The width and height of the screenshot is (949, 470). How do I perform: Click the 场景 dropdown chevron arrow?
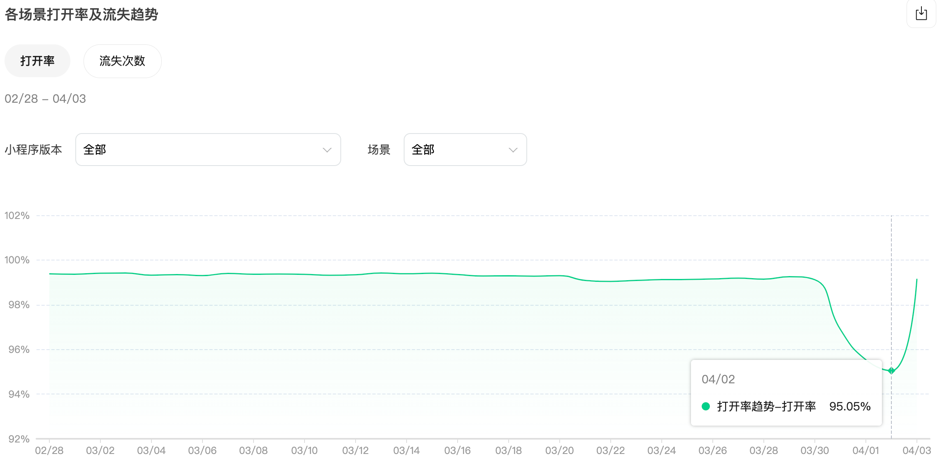513,150
